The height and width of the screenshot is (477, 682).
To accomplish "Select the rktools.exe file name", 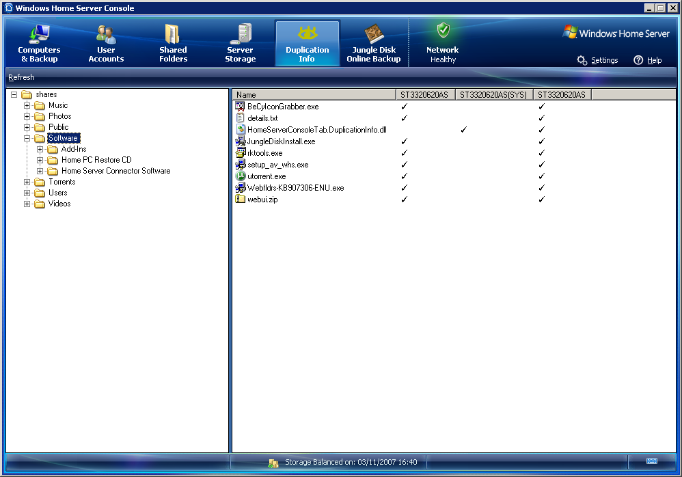I will [265, 153].
